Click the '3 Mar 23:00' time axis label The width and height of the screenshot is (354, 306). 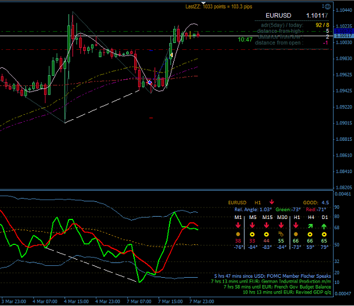[x=14, y=301]
